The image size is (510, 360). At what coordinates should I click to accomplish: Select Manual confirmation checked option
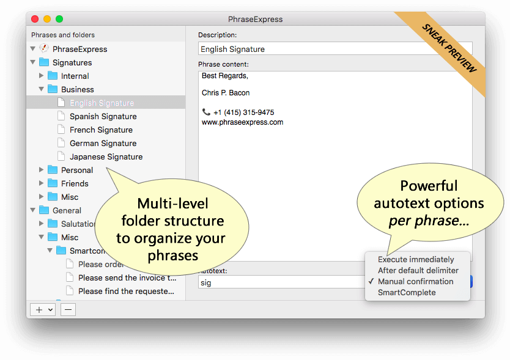pos(415,282)
